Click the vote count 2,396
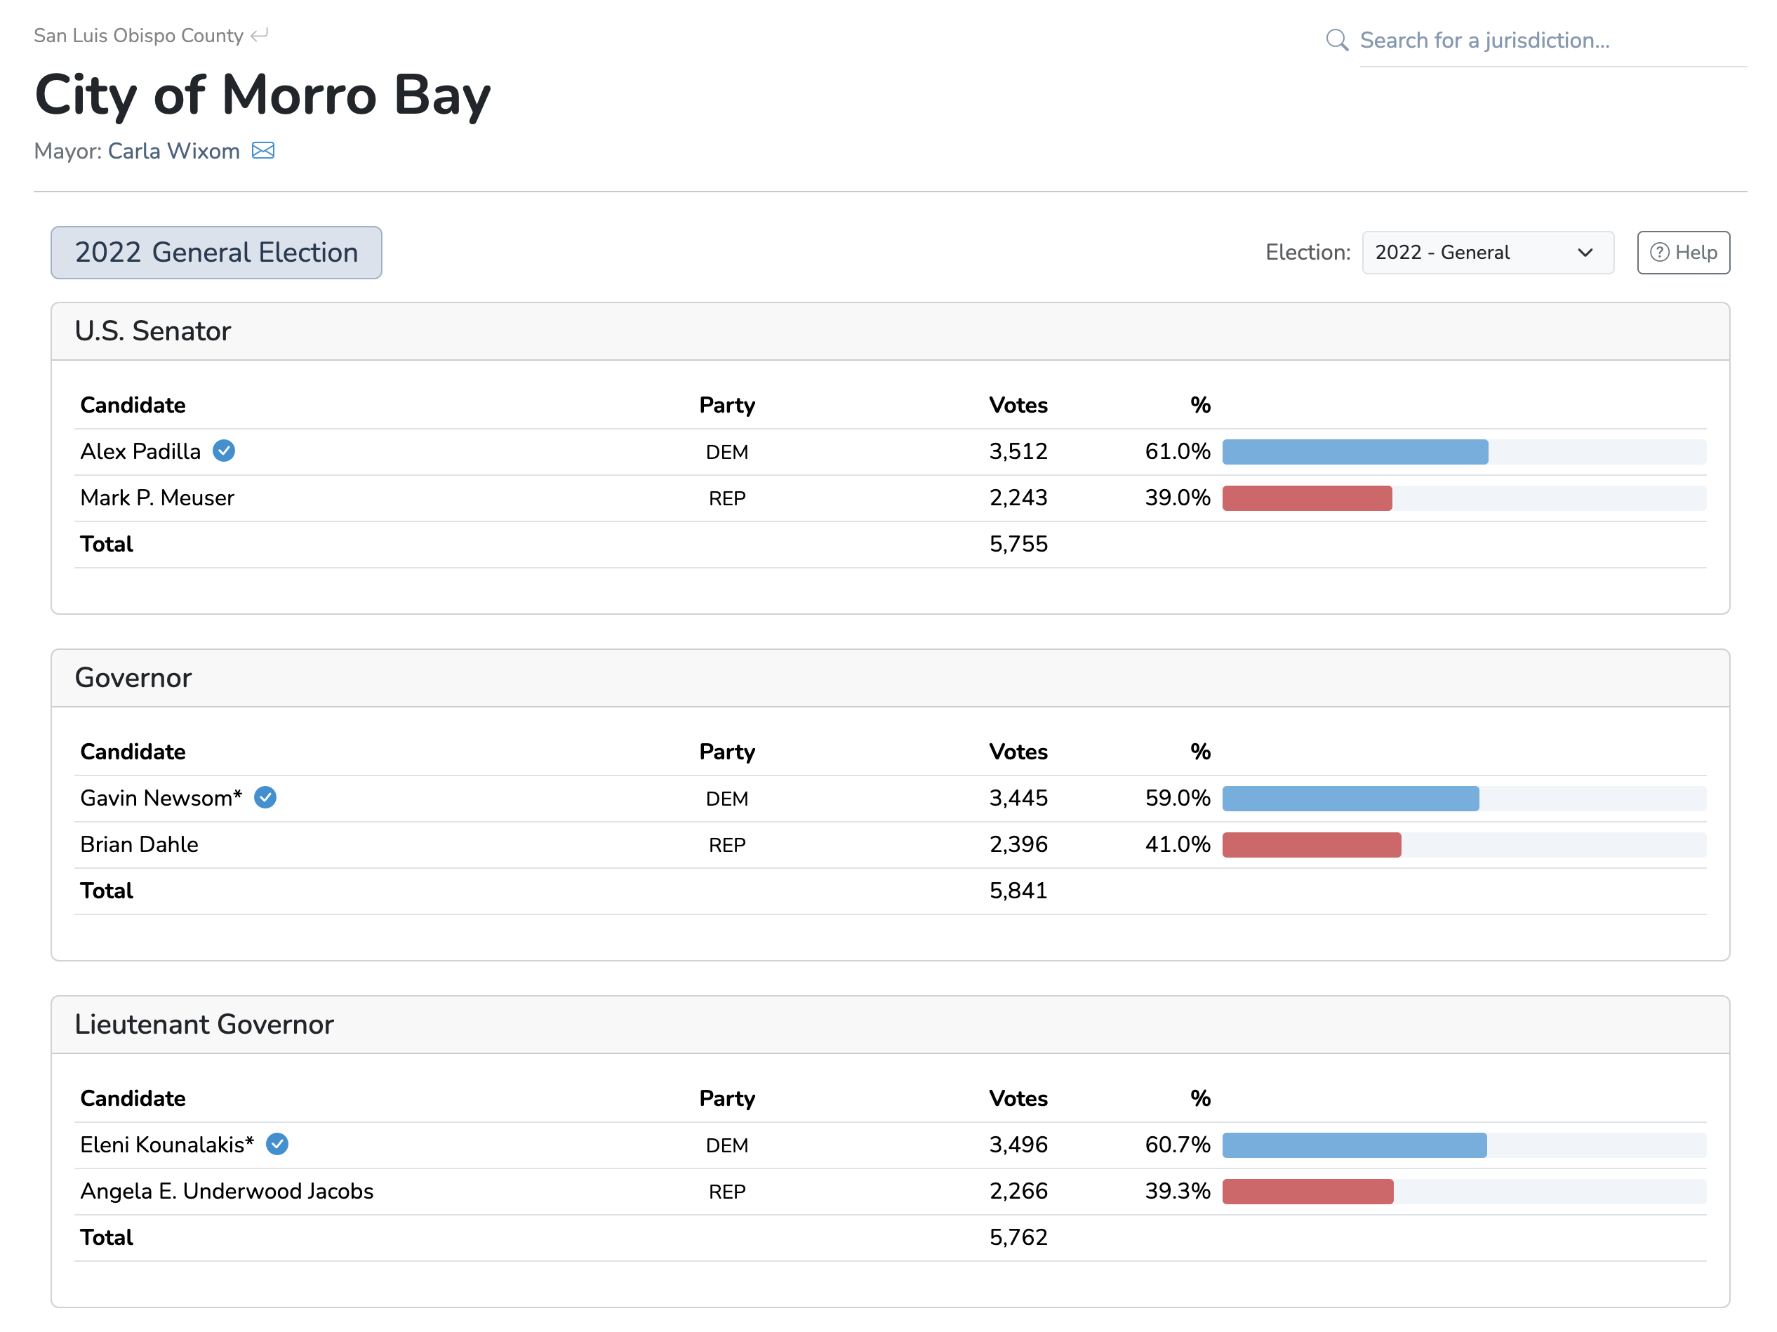The height and width of the screenshot is (1332, 1777). [x=1018, y=844]
